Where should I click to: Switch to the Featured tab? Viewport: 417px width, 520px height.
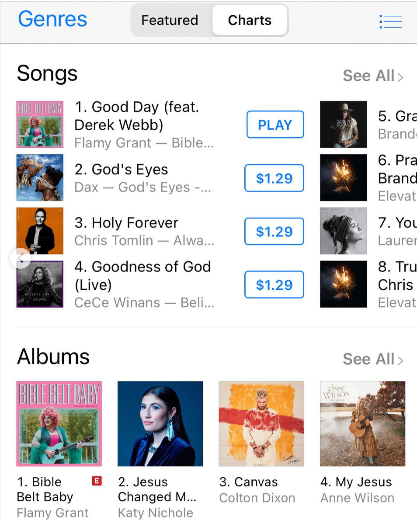pos(169,20)
